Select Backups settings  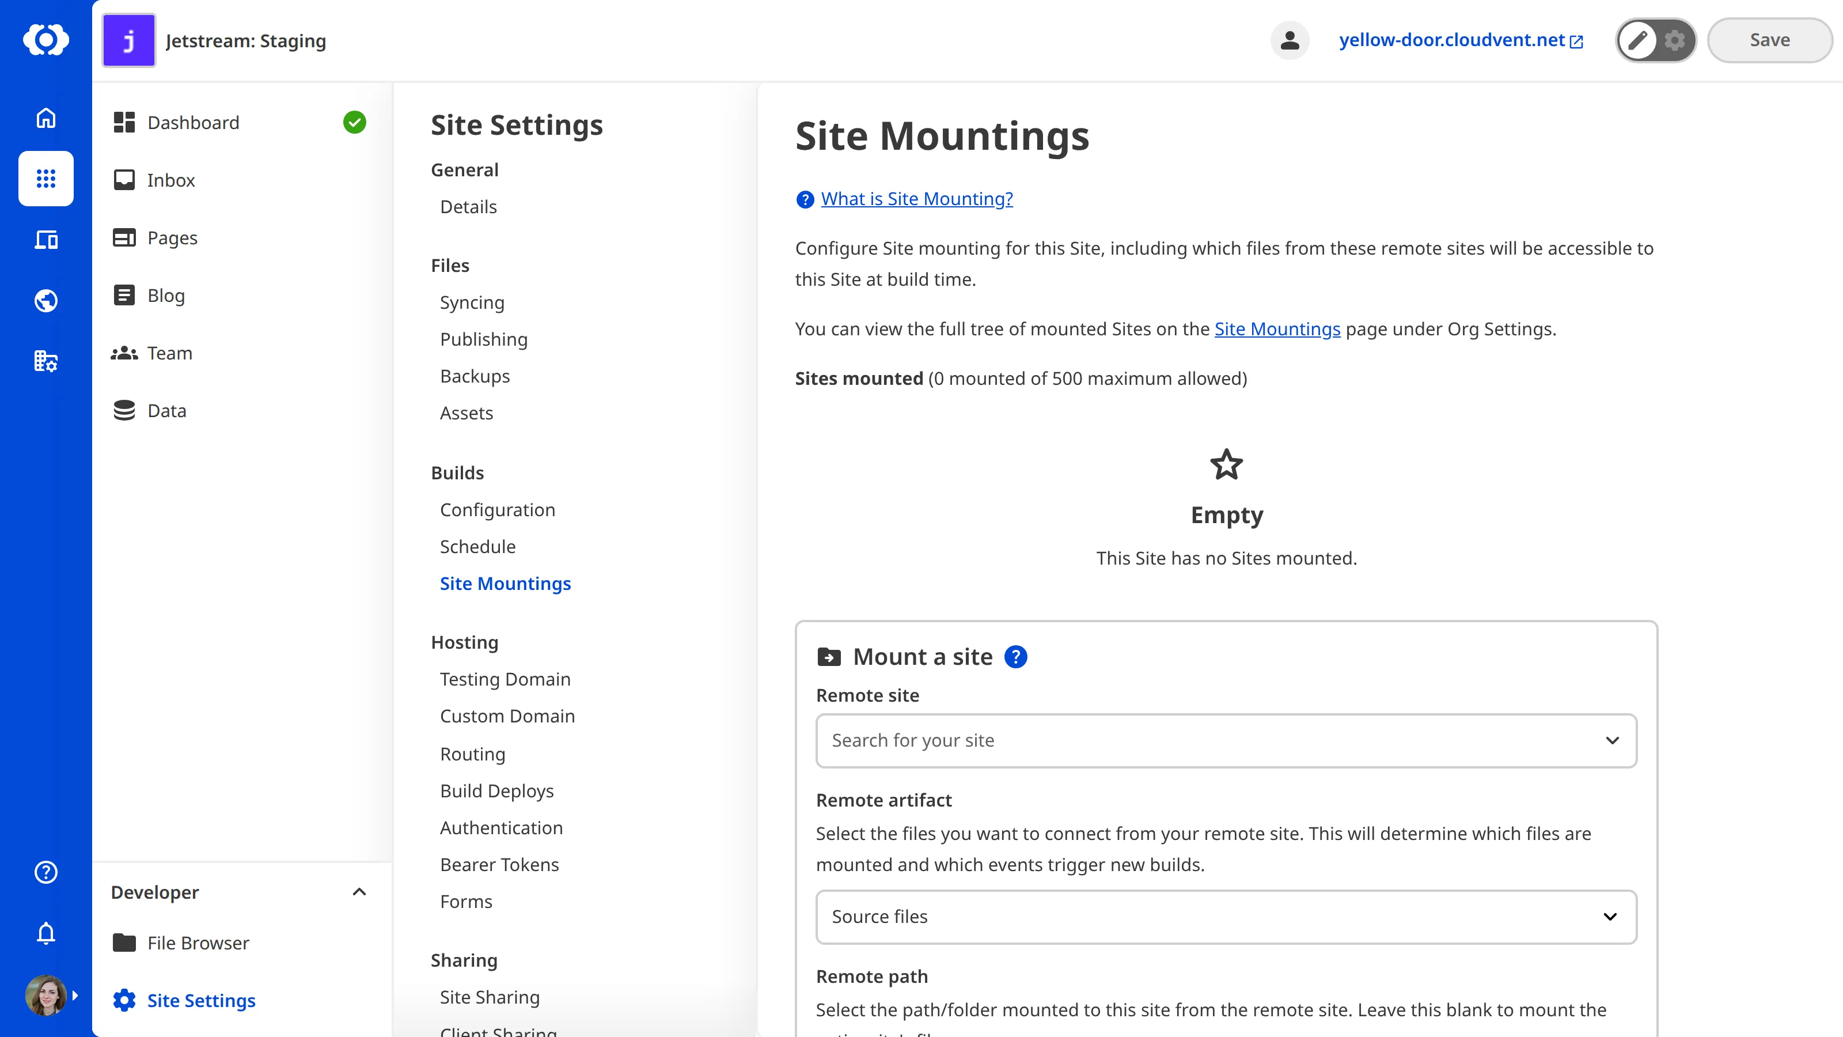click(x=475, y=376)
